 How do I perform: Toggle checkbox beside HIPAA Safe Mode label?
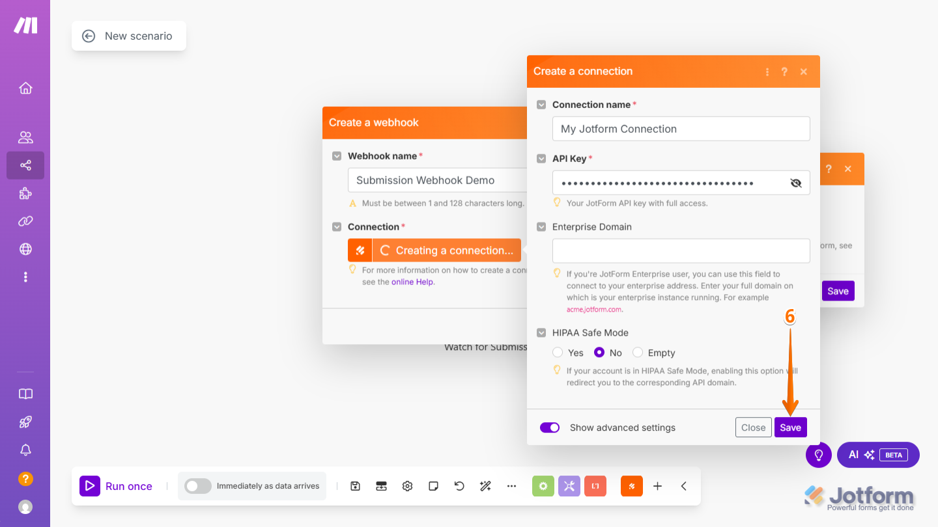click(x=541, y=332)
